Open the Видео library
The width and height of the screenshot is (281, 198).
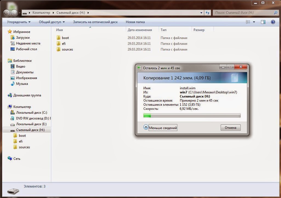pos(18,66)
